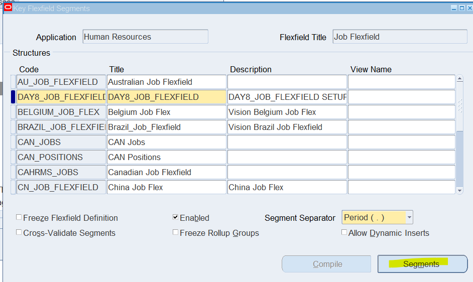Click the Flexfield Title field
Viewport: 473px width, 282px height.
[x=400, y=37]
